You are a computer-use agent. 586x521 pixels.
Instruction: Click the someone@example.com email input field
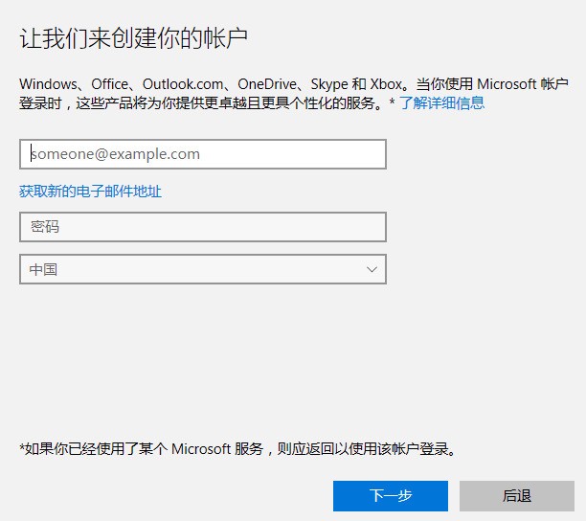click(x=202, y=154)
